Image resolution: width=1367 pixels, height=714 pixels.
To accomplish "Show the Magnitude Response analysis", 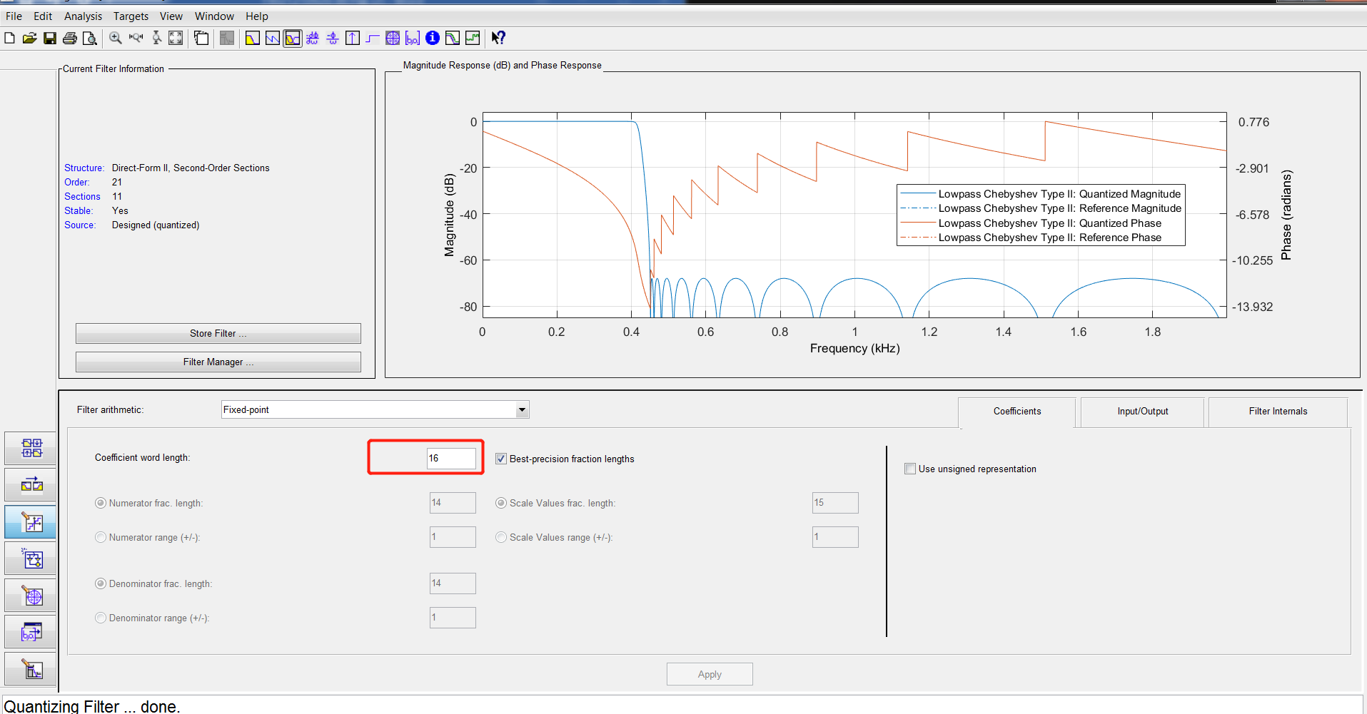I will tap(253, 38).
